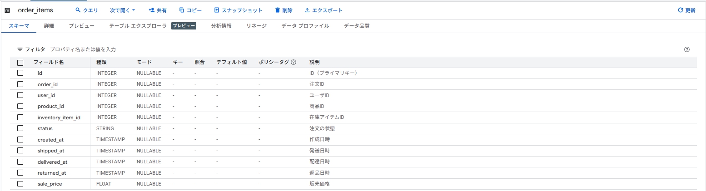Select the checkbox for sale_price row

(x=20, y=184)
